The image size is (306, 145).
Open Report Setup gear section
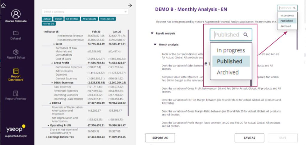[x=16, y=54]
